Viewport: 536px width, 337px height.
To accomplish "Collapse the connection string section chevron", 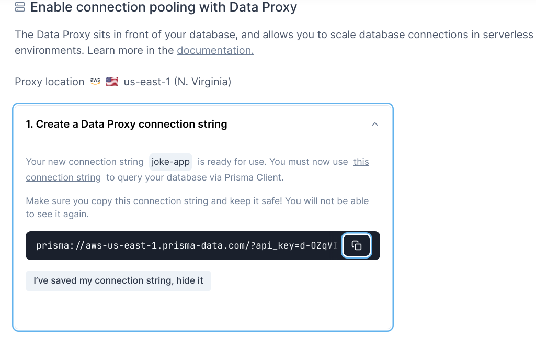I will [374, 124].
